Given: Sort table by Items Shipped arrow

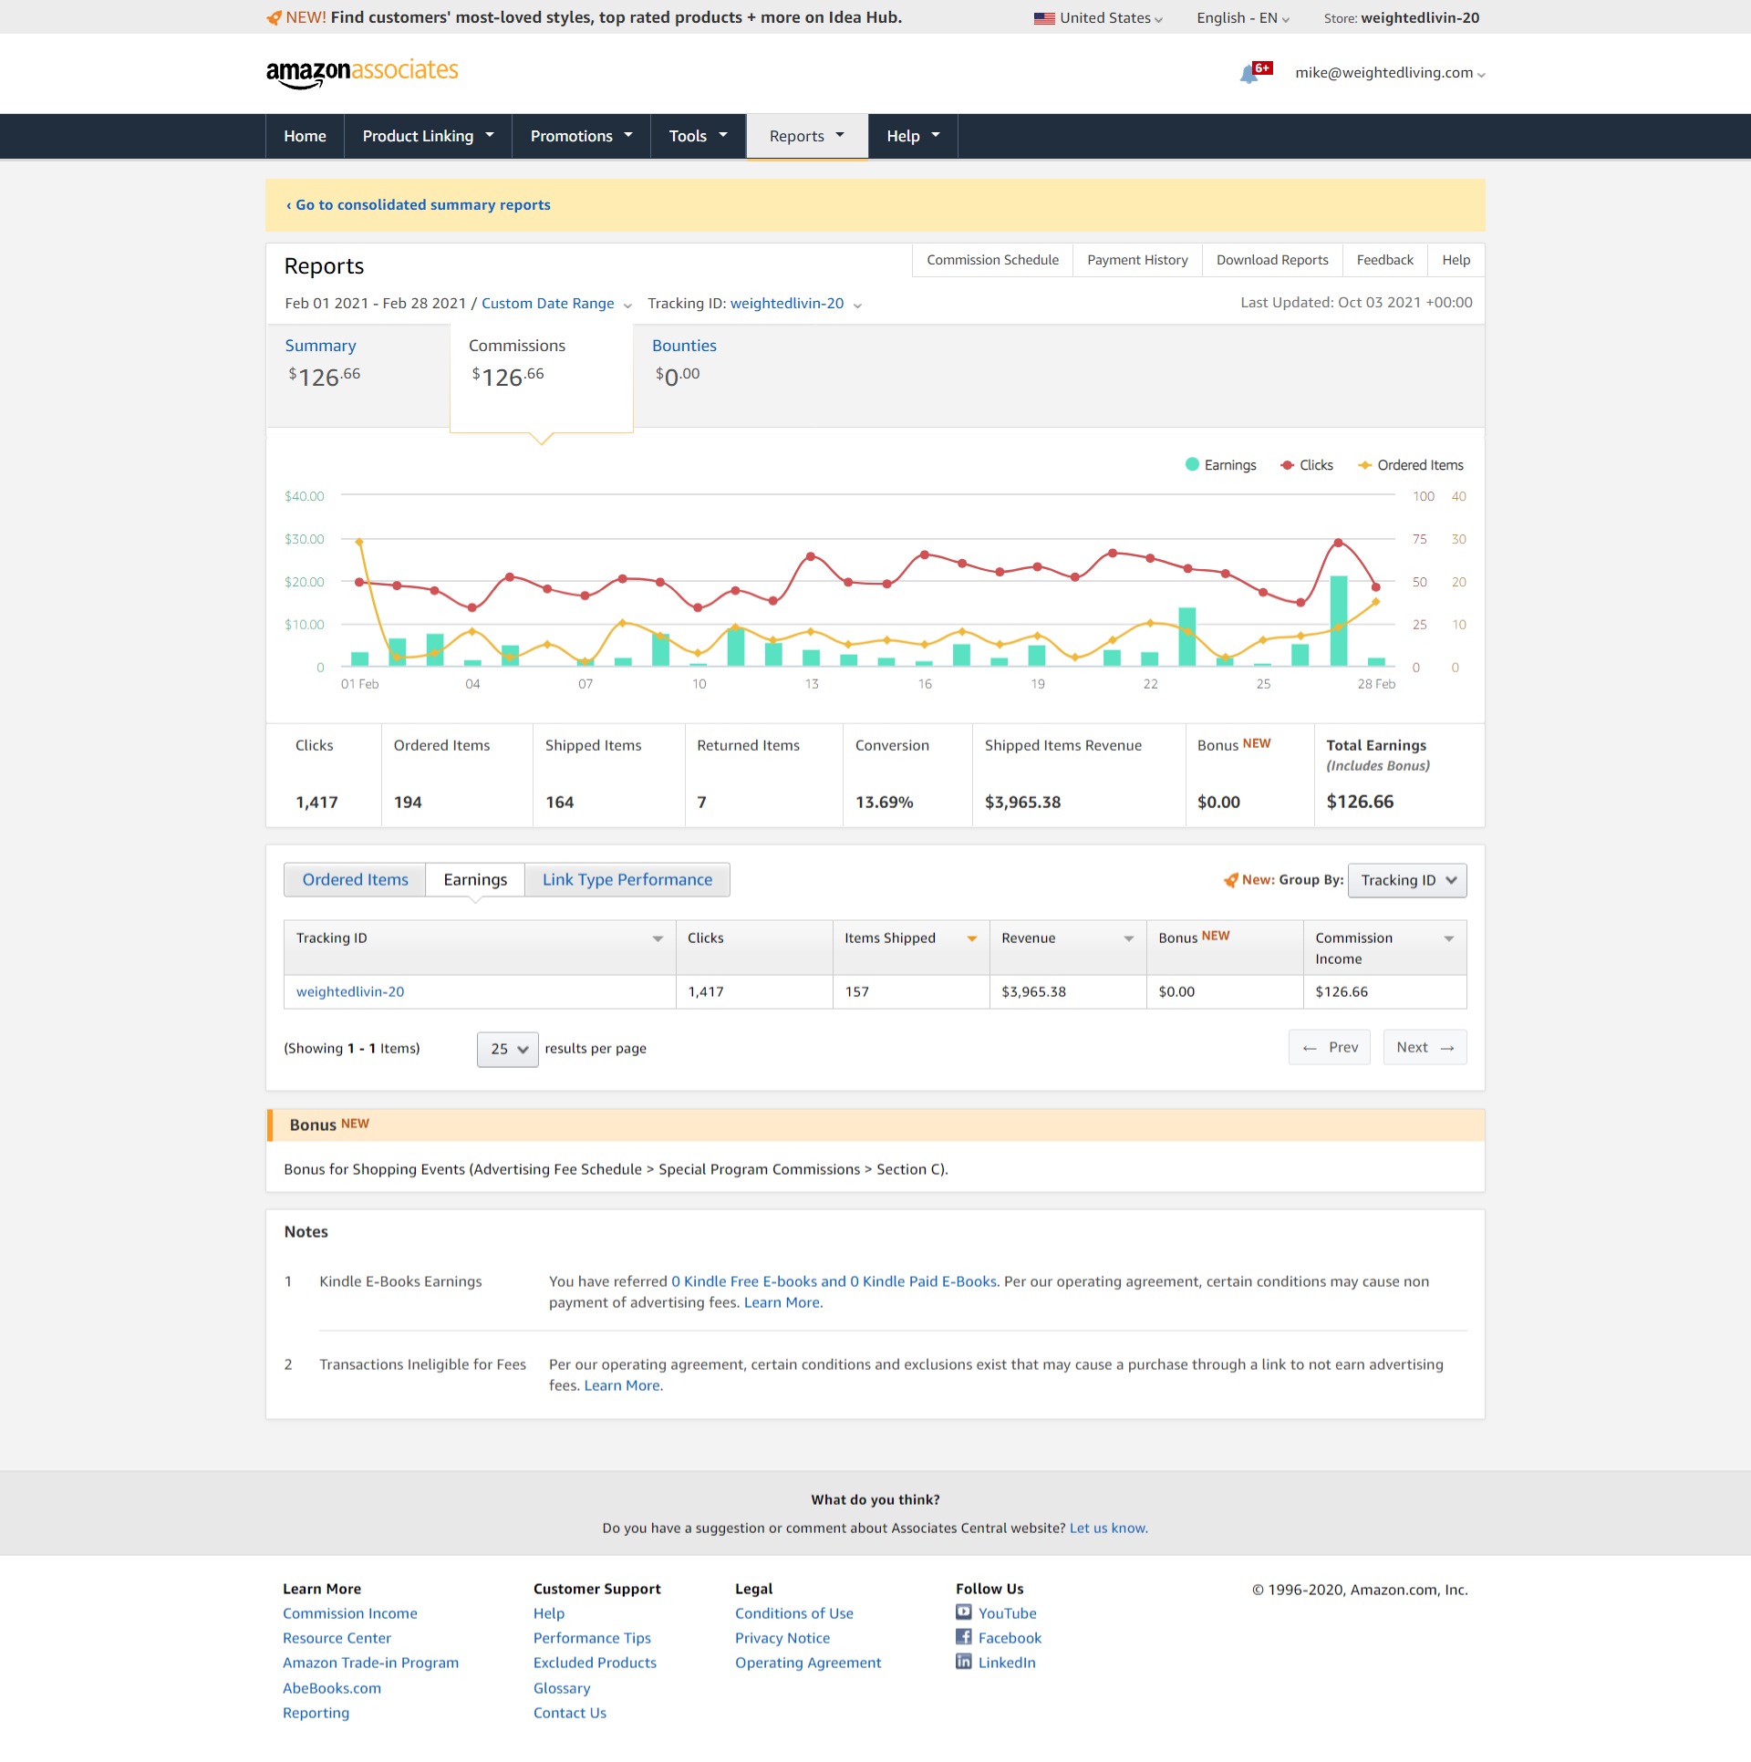Looking at the screenshot, I should [x=972, y=938].
